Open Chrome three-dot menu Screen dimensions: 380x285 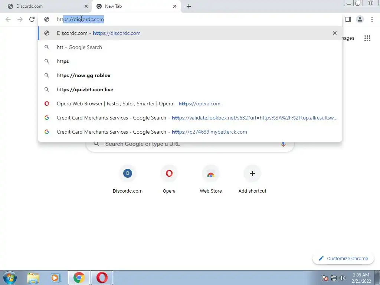372,19
